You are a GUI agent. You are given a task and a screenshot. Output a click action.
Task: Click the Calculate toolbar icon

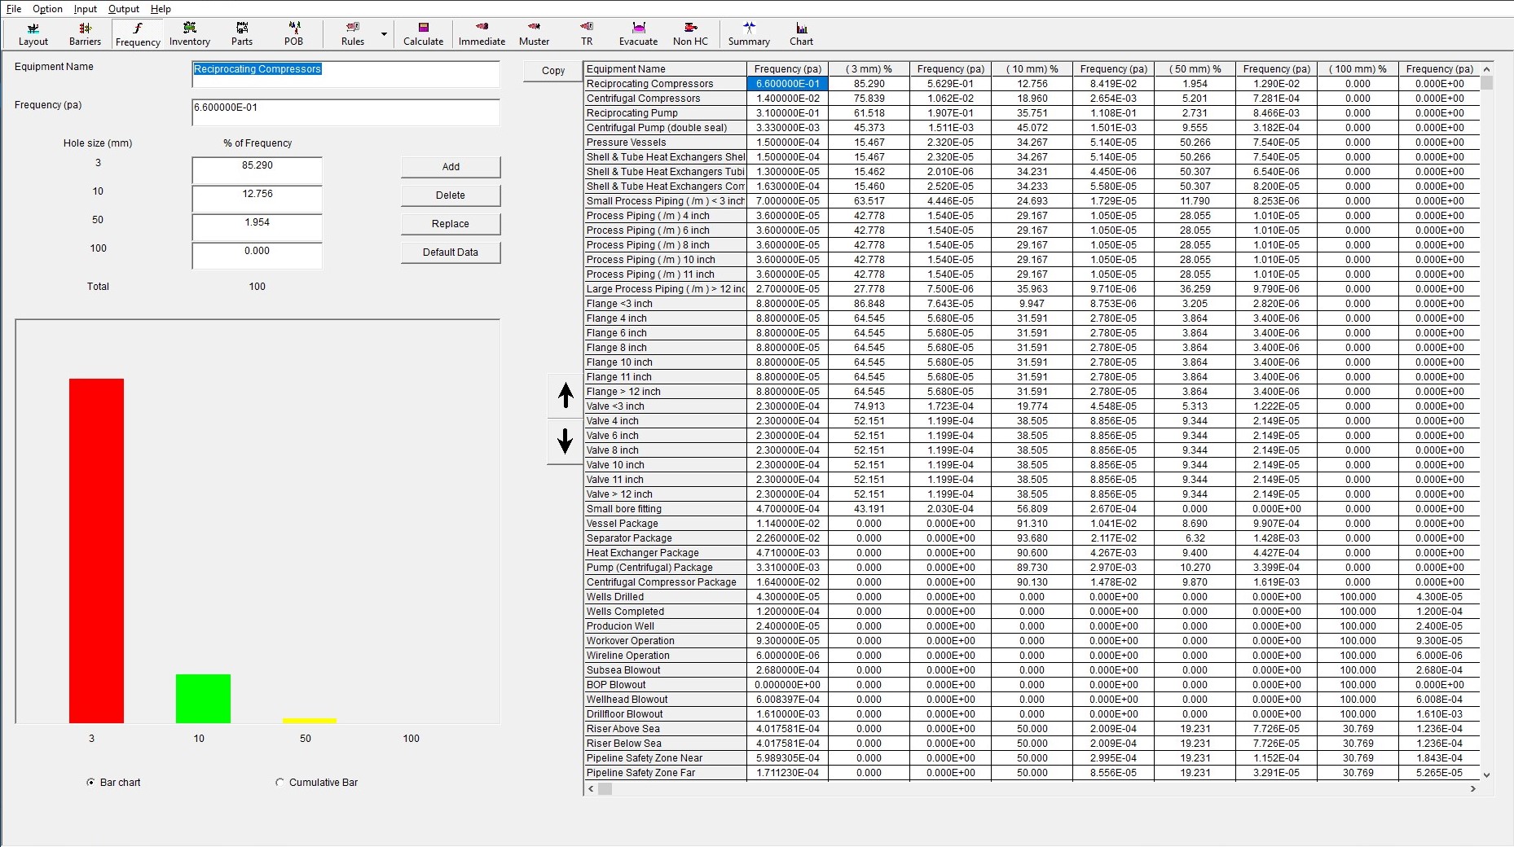click(x=424, y=34)
